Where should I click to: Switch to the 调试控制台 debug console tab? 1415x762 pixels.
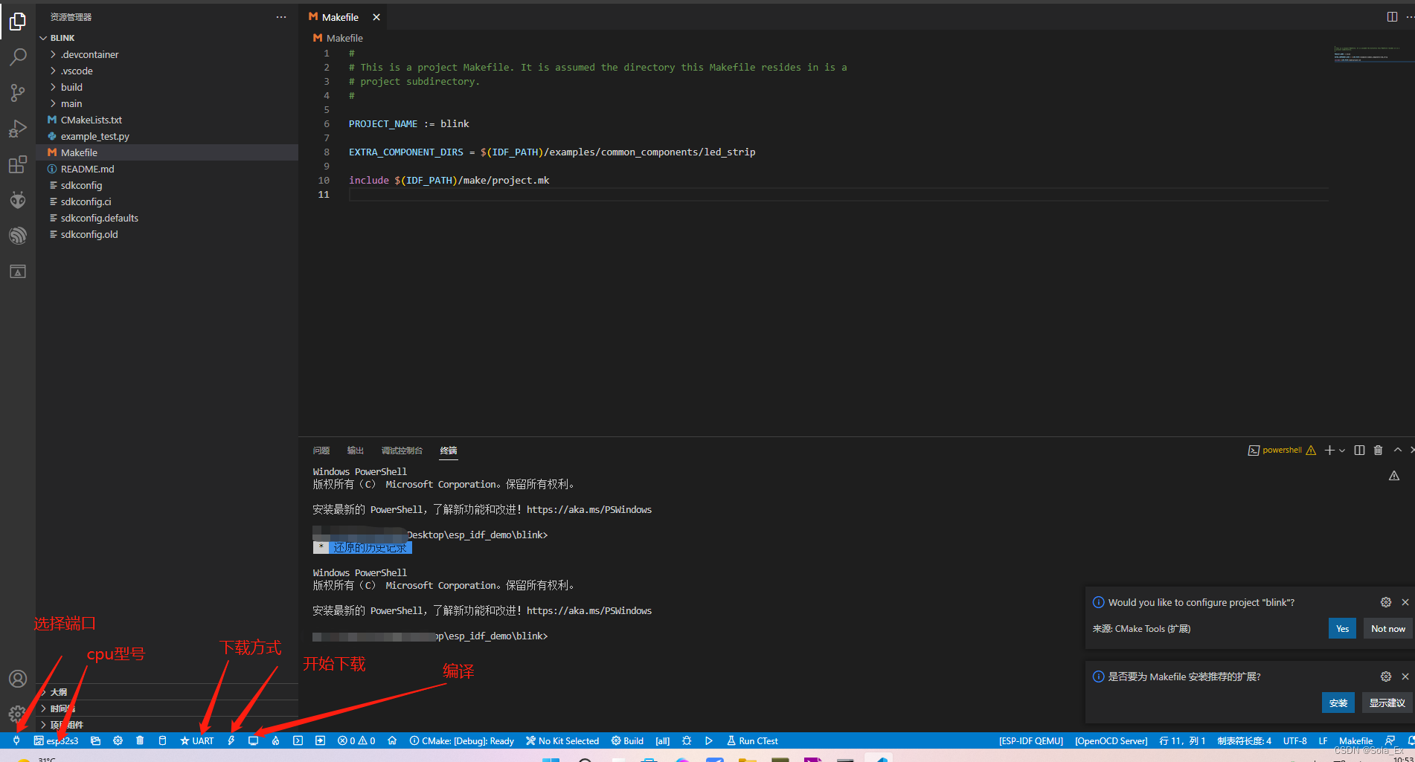tap(402, 451)
